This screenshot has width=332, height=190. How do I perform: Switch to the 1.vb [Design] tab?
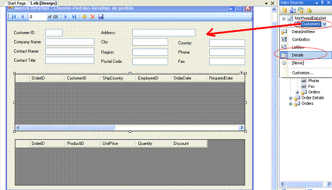(x=44, y=3)
